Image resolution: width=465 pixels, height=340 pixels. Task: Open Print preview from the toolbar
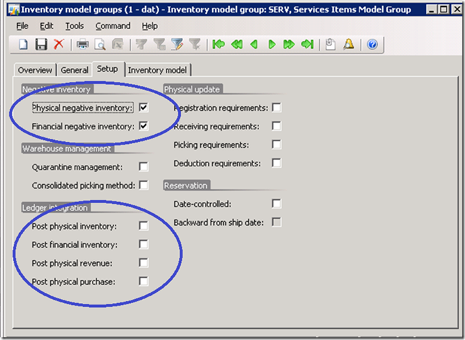click(x=100, y=45)
